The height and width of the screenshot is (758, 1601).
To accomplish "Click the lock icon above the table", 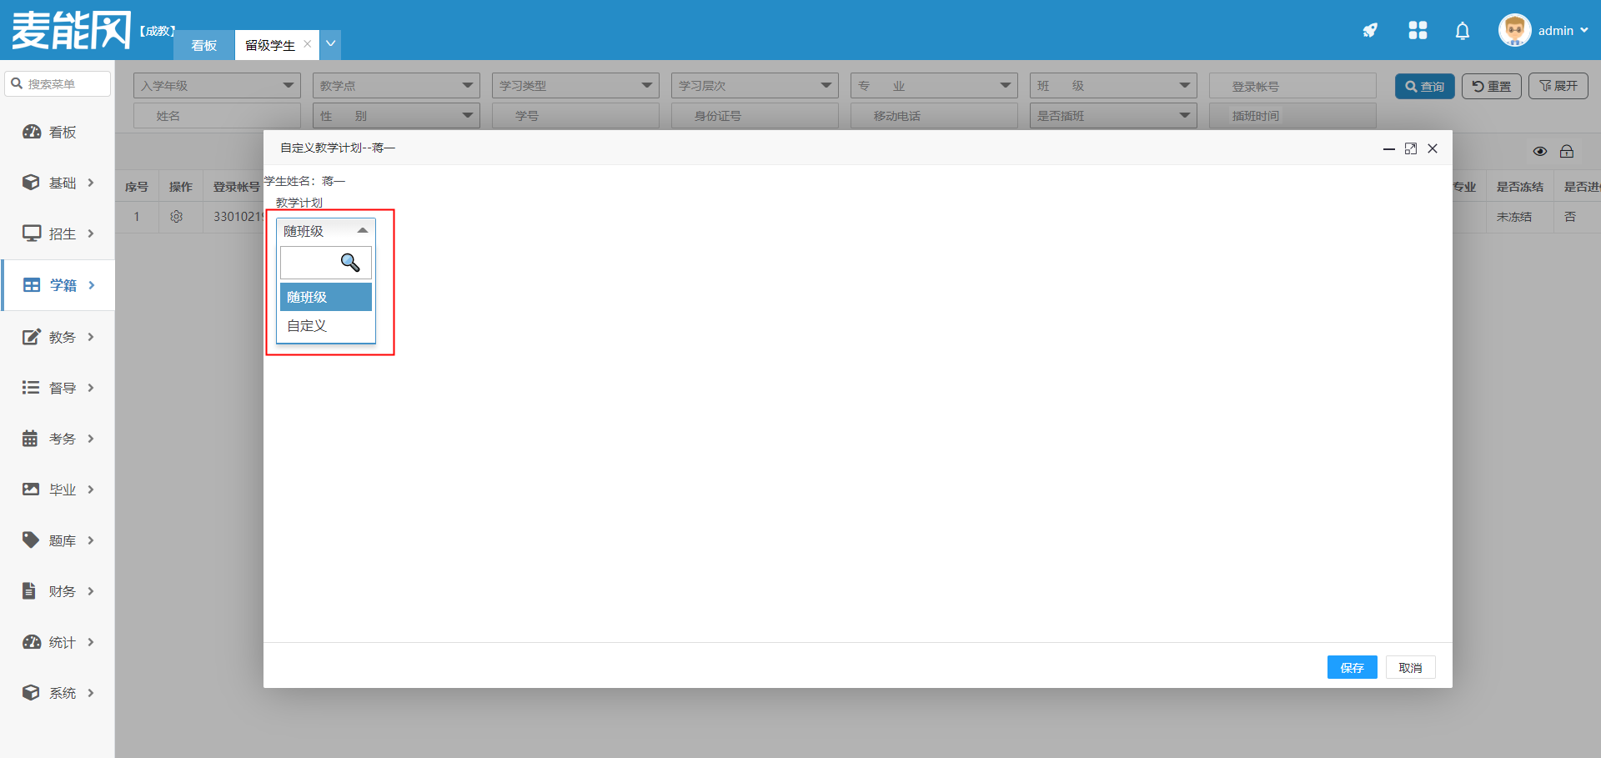I will (1567, 151).
